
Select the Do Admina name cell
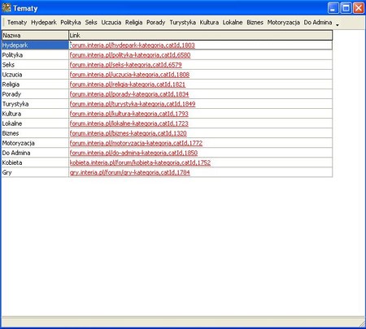[35, 153]
